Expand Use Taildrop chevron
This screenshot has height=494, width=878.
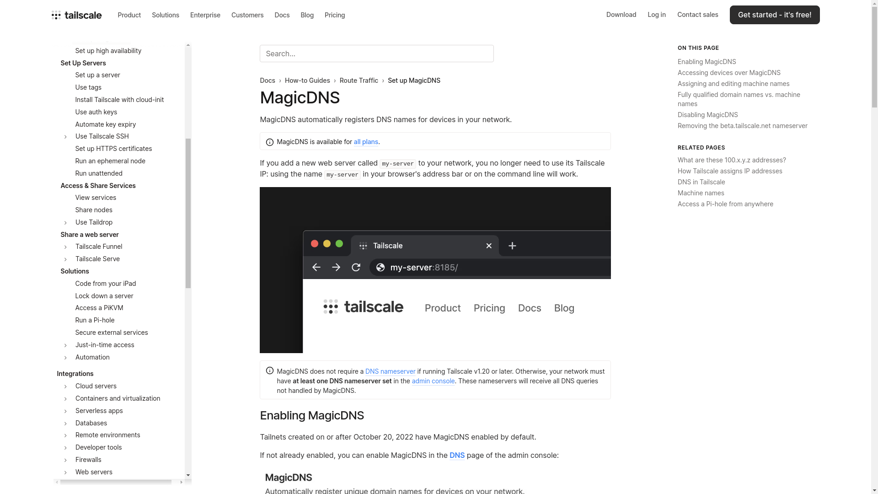click(65, 223)
